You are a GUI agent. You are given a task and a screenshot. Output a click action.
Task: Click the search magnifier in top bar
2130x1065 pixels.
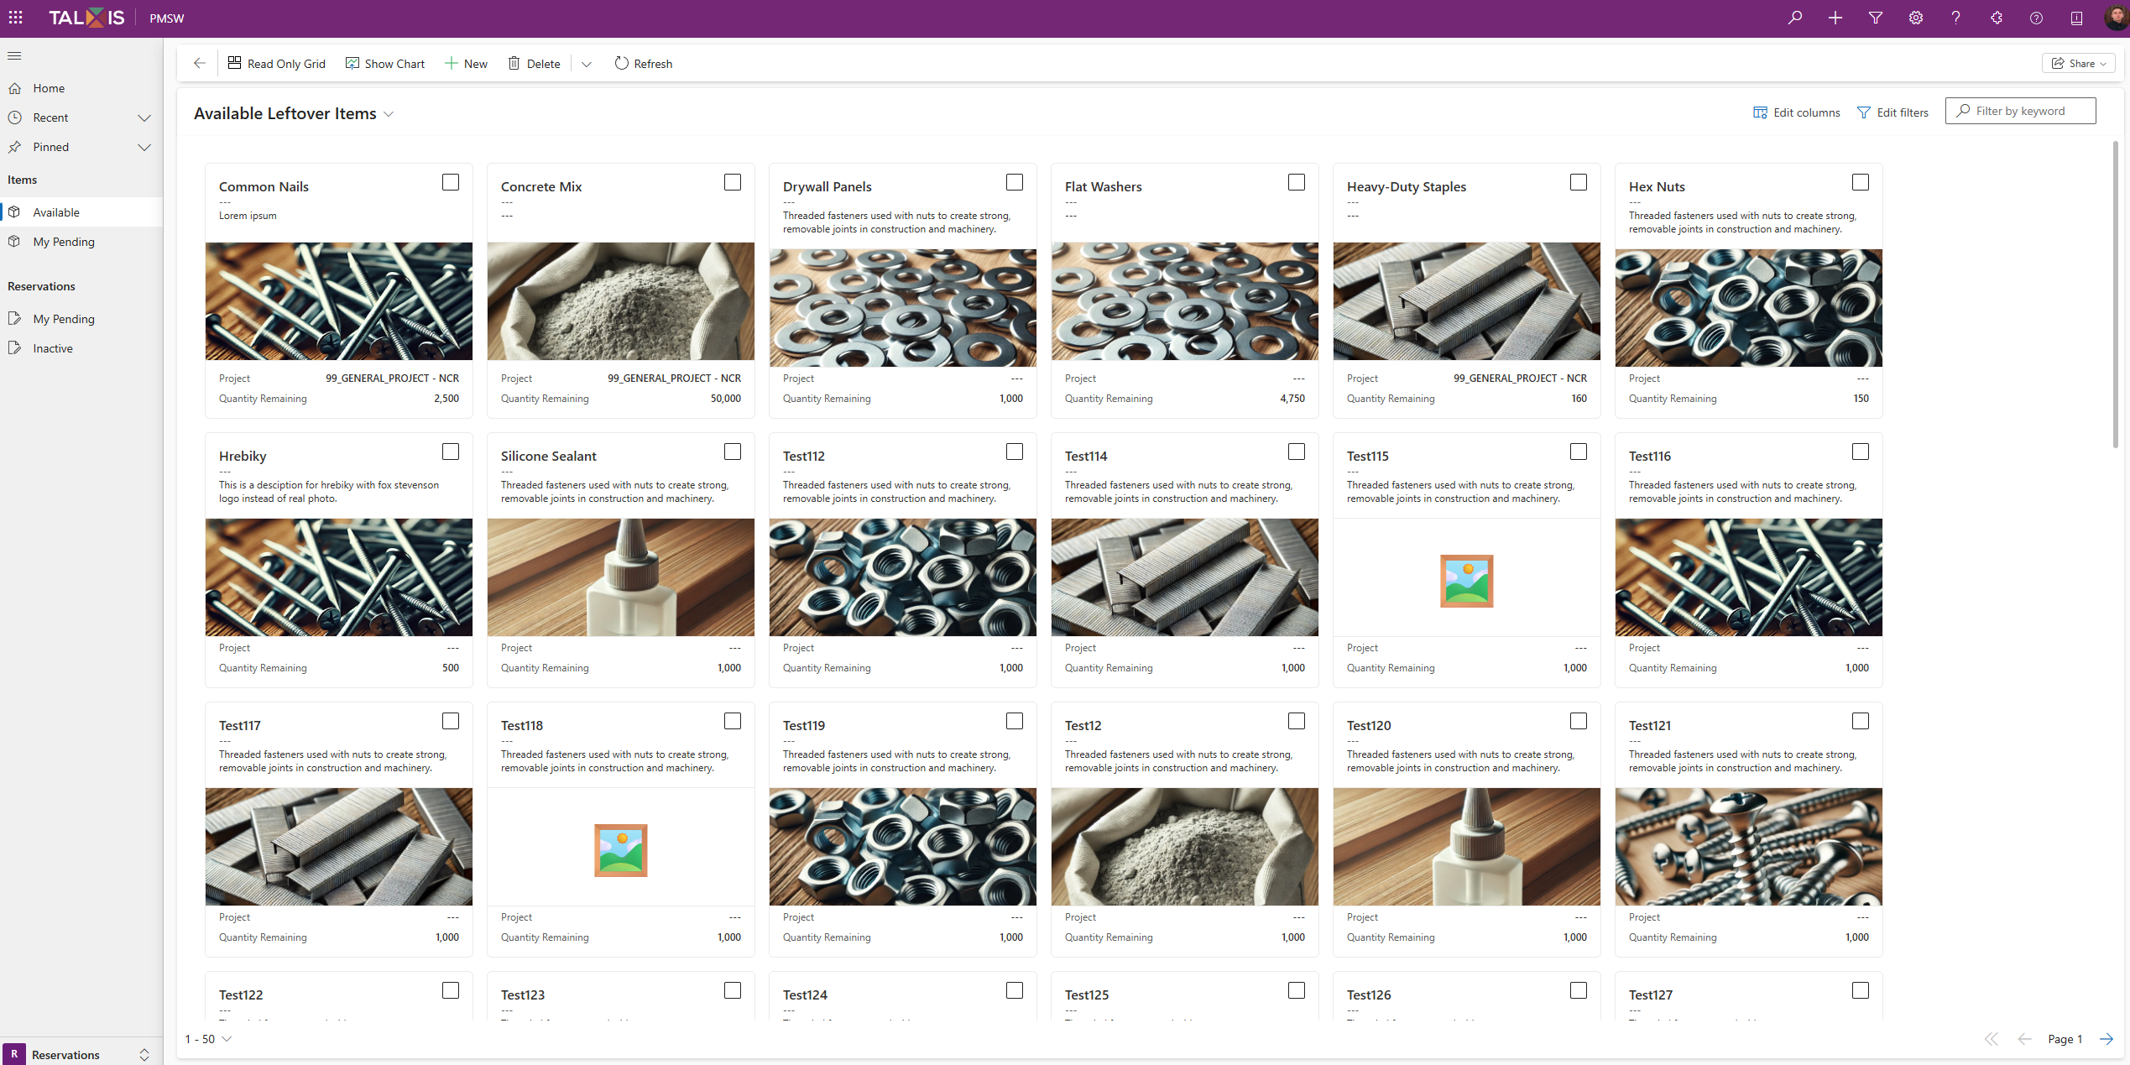[x=1794, y=18]
